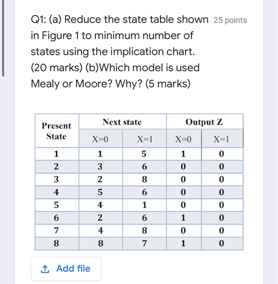Click the Next state header cell
This screenshot has height=284, width=278.
(123, 122)
